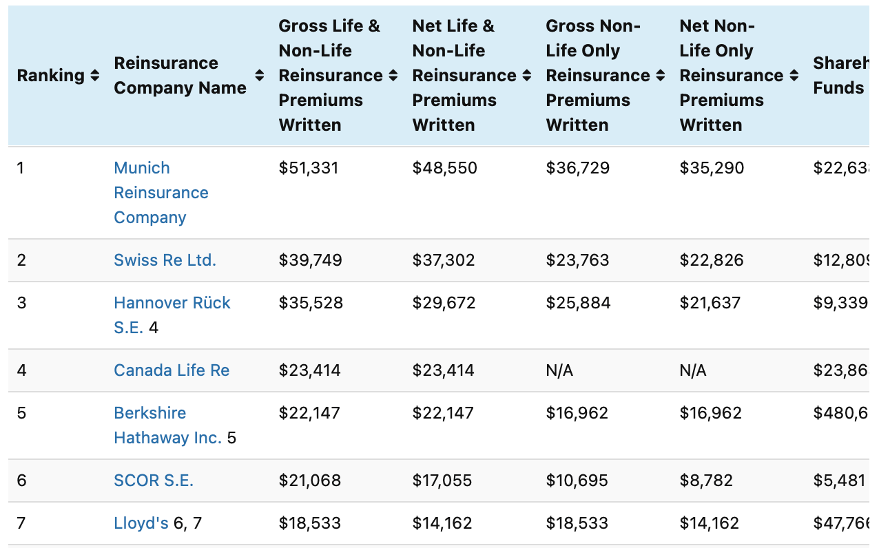This screenshot has height=548, width=879.
Task: Open the Swiss Re Ltd. link
Action: click(165, 260)
